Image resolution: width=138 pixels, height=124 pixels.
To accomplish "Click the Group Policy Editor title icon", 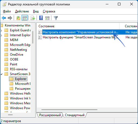I will [x=4, y=4].
